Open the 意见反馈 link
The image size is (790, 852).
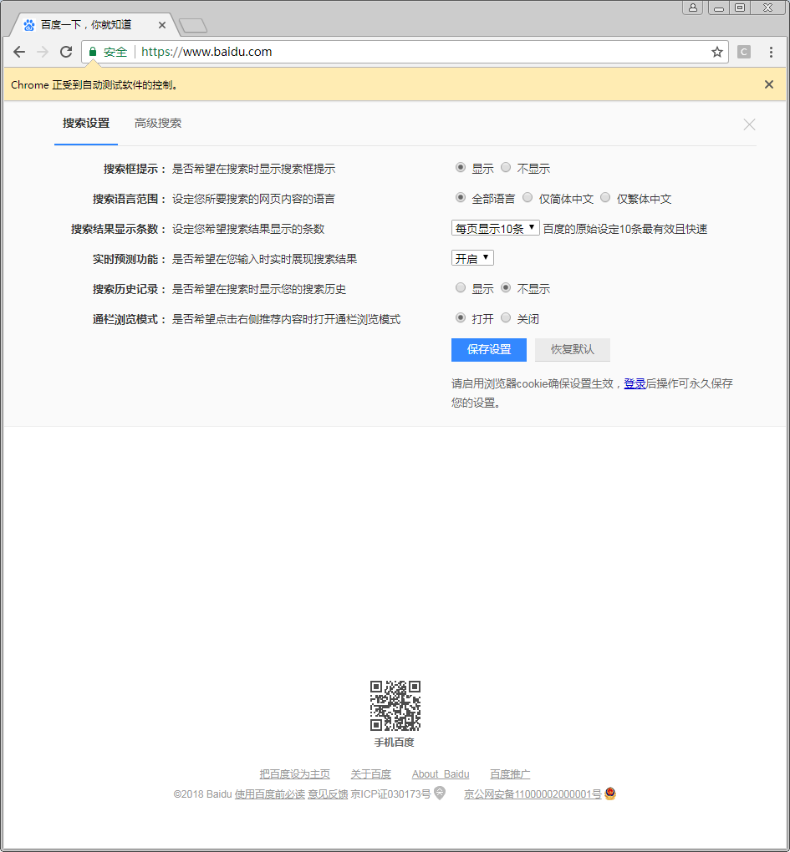(x=328, y=794)
